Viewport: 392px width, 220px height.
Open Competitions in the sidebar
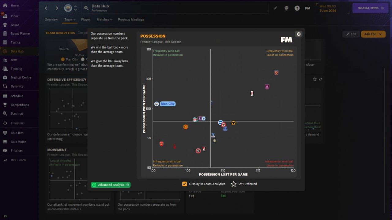(19, 105)
